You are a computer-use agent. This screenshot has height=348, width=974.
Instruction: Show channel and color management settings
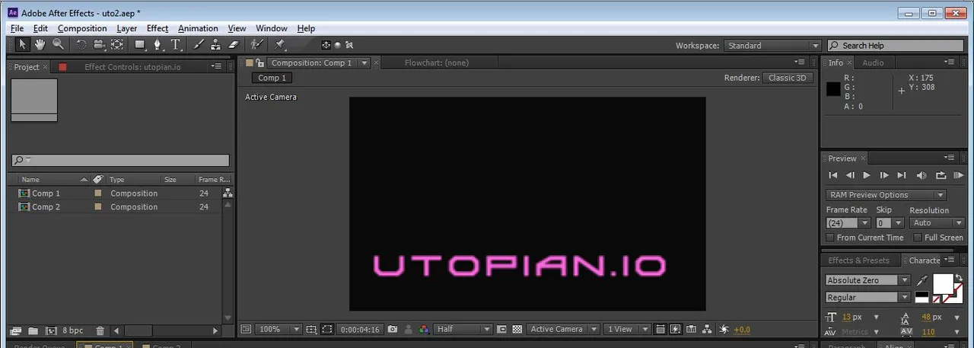pyautogui.click(x=424, y=329)
